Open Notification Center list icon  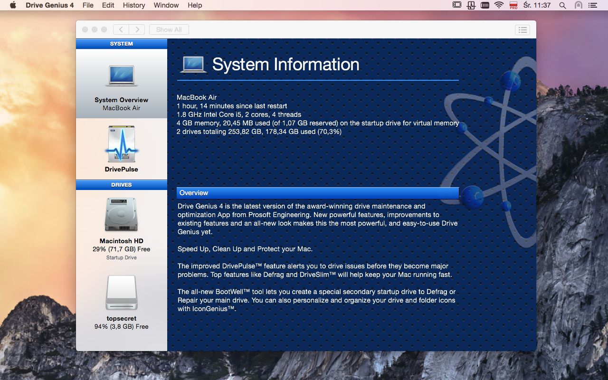tap(592, 5)
